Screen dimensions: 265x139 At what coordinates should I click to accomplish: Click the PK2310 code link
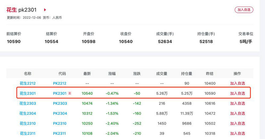click(60, 123)
